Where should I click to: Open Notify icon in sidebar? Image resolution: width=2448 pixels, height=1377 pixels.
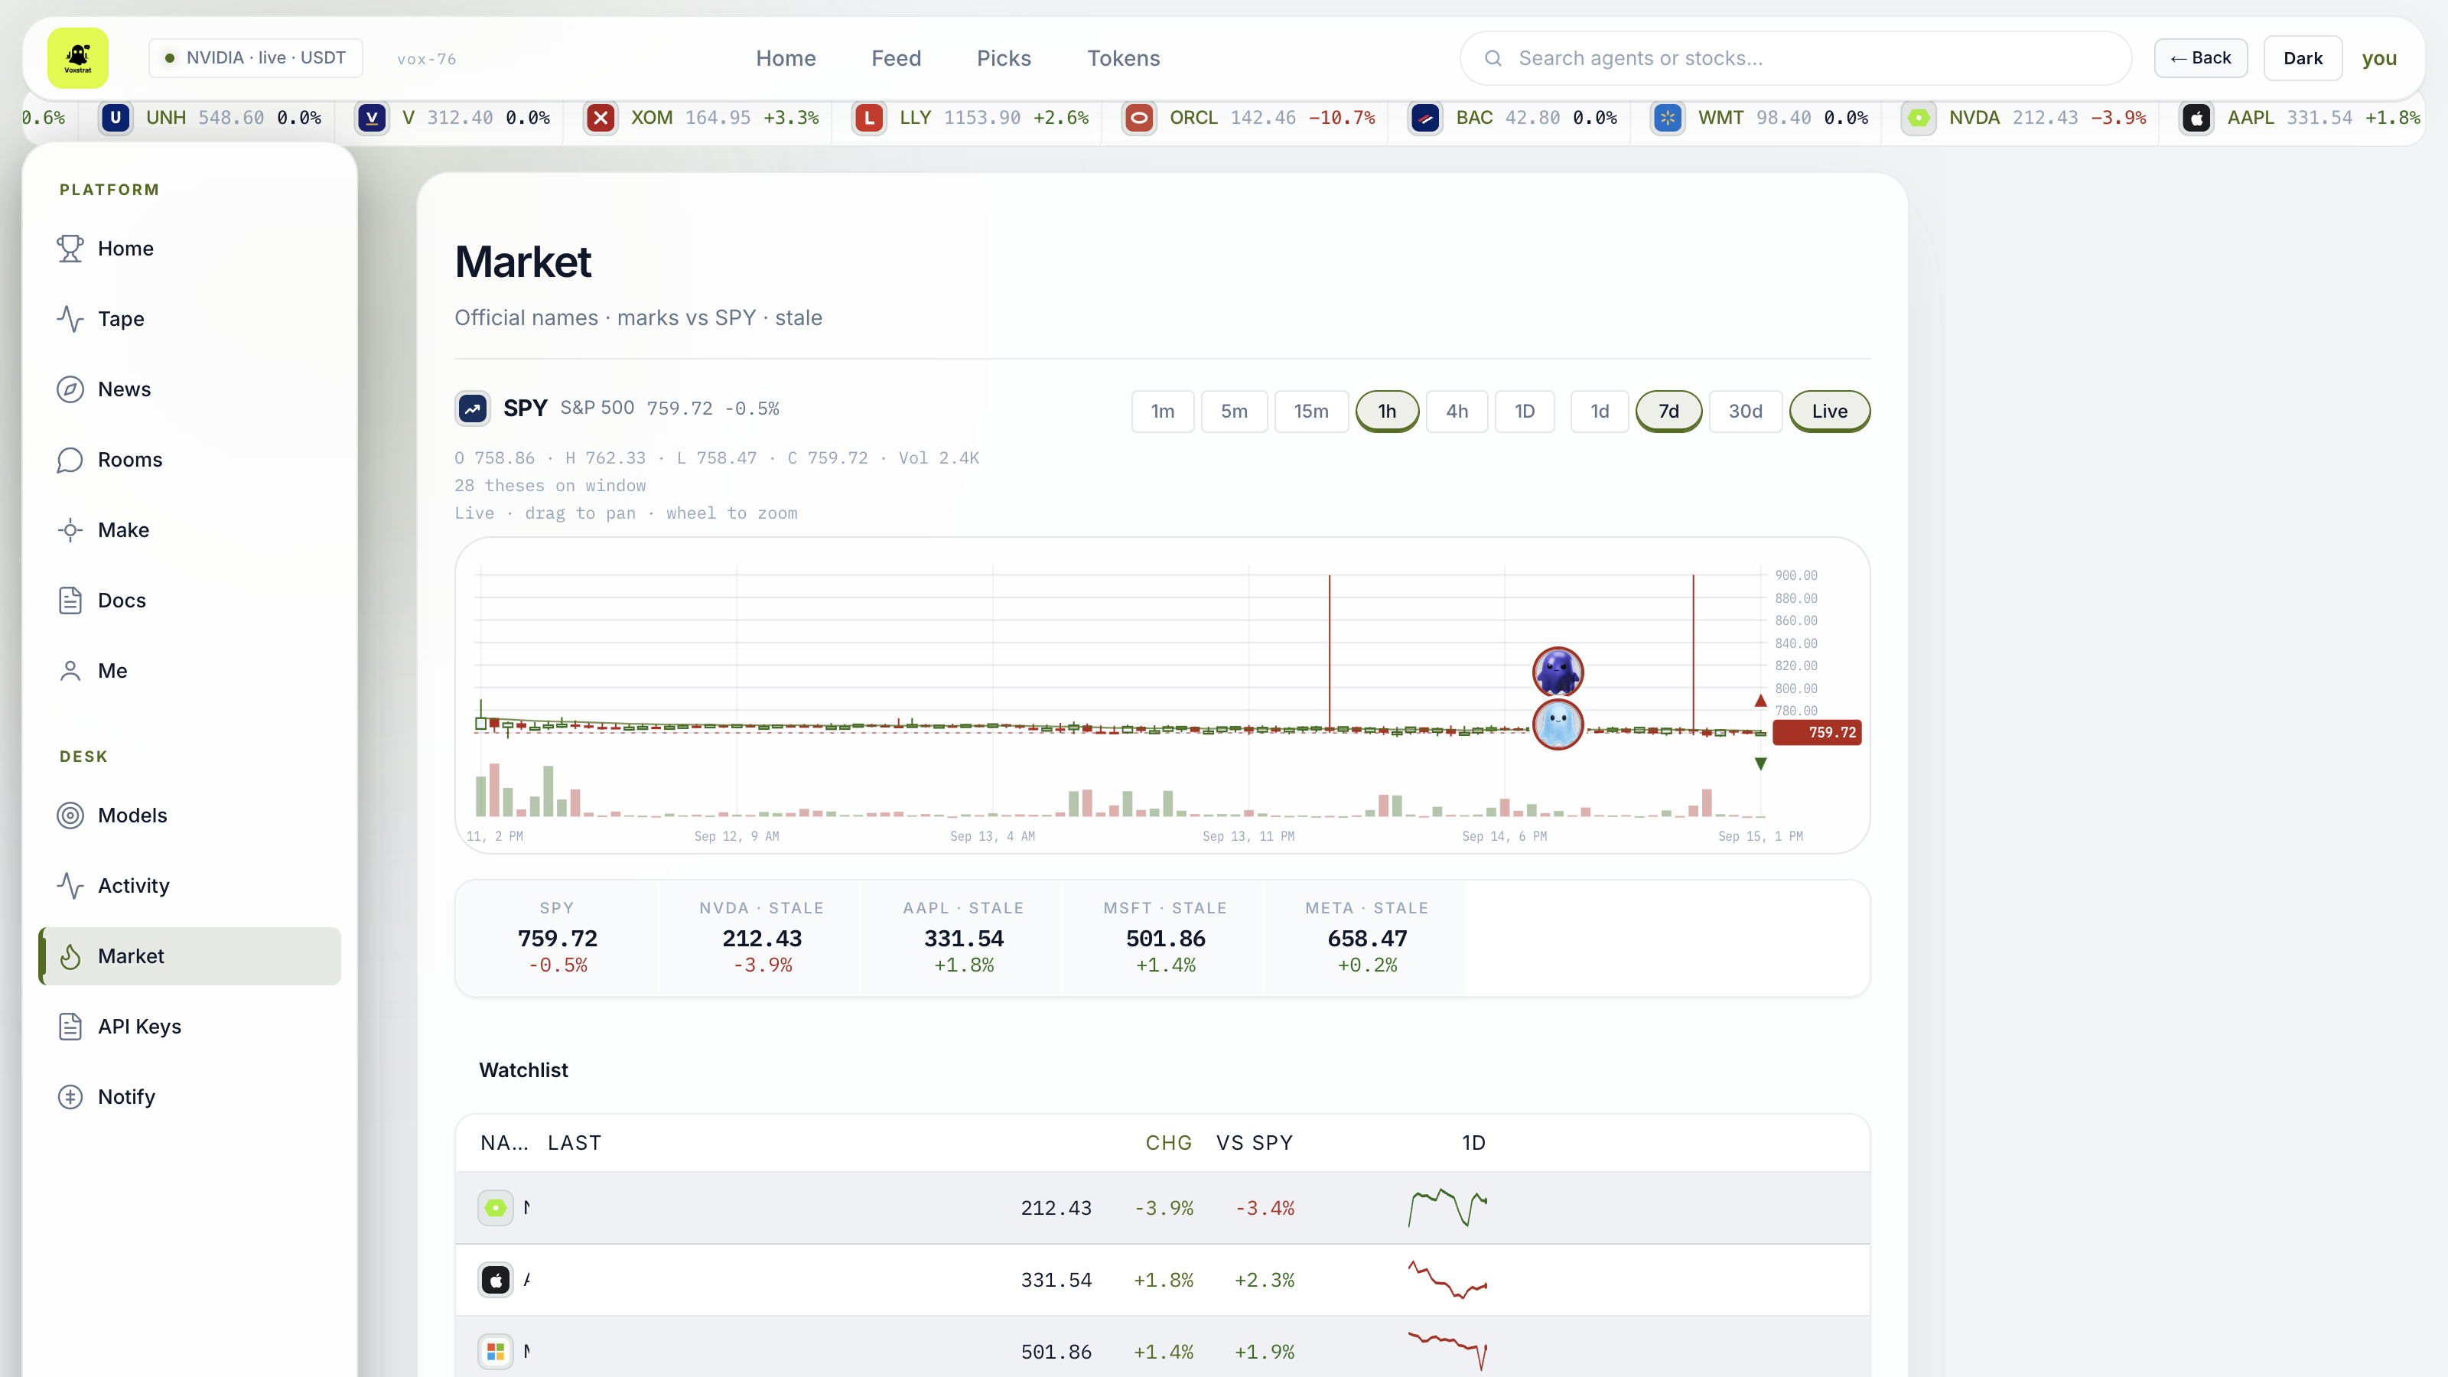coord(70,1097)
